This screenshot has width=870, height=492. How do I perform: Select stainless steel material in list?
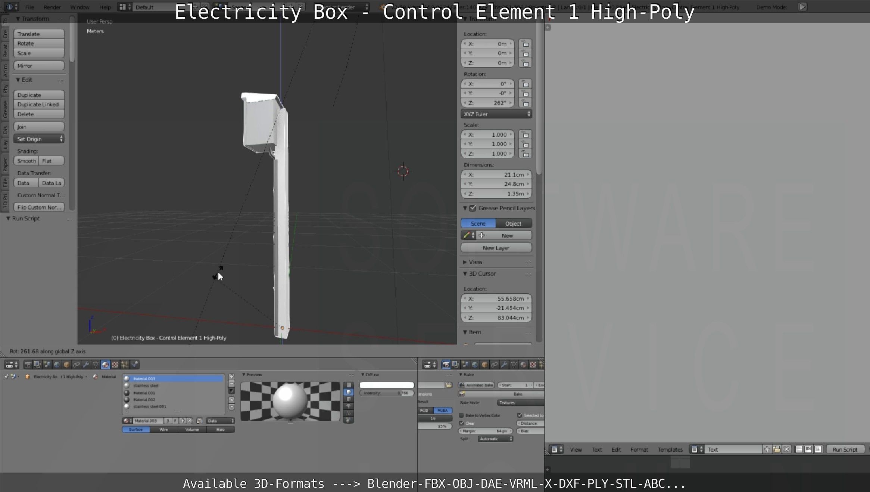tap(174, 386)
